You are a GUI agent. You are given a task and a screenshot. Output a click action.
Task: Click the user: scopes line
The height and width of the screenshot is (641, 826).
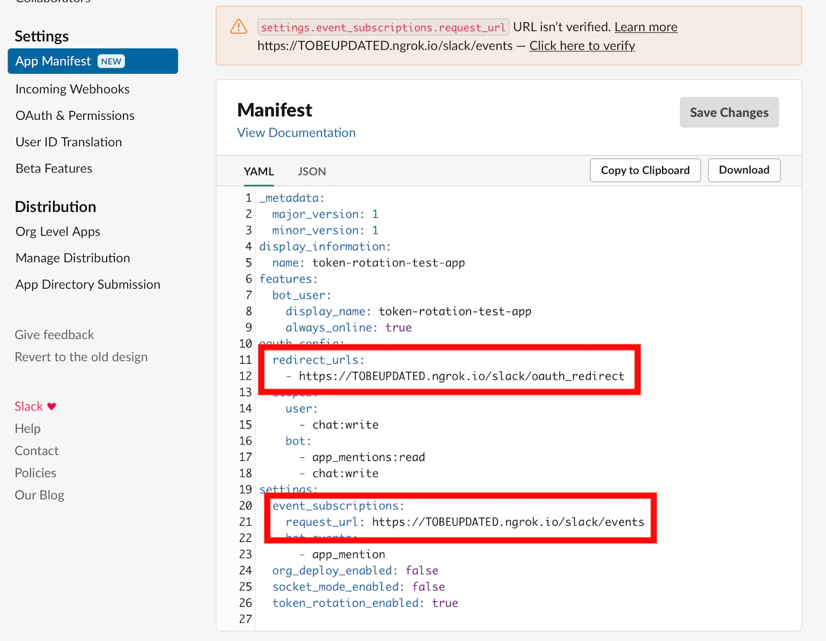click(x=301, y=408)
